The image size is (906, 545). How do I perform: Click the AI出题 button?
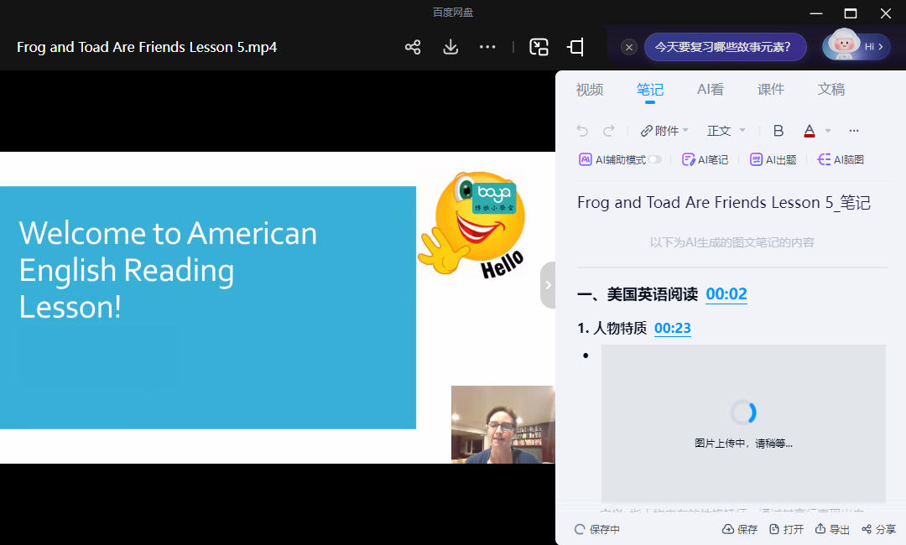click(x=773, y=159)
